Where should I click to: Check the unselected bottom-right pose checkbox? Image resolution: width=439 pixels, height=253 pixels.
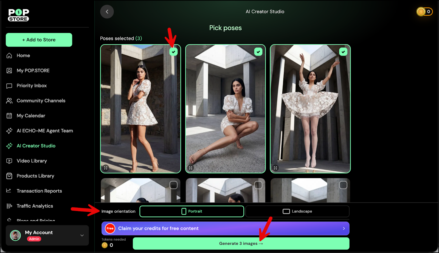[x=343, y=185]
